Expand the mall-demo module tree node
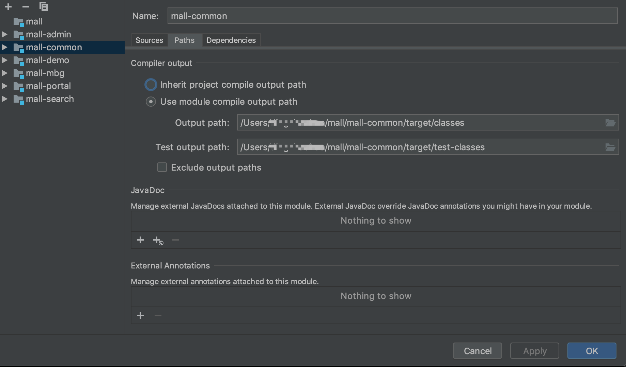The width and height of the screenshot is (626, 367). [x=5, y=60]
